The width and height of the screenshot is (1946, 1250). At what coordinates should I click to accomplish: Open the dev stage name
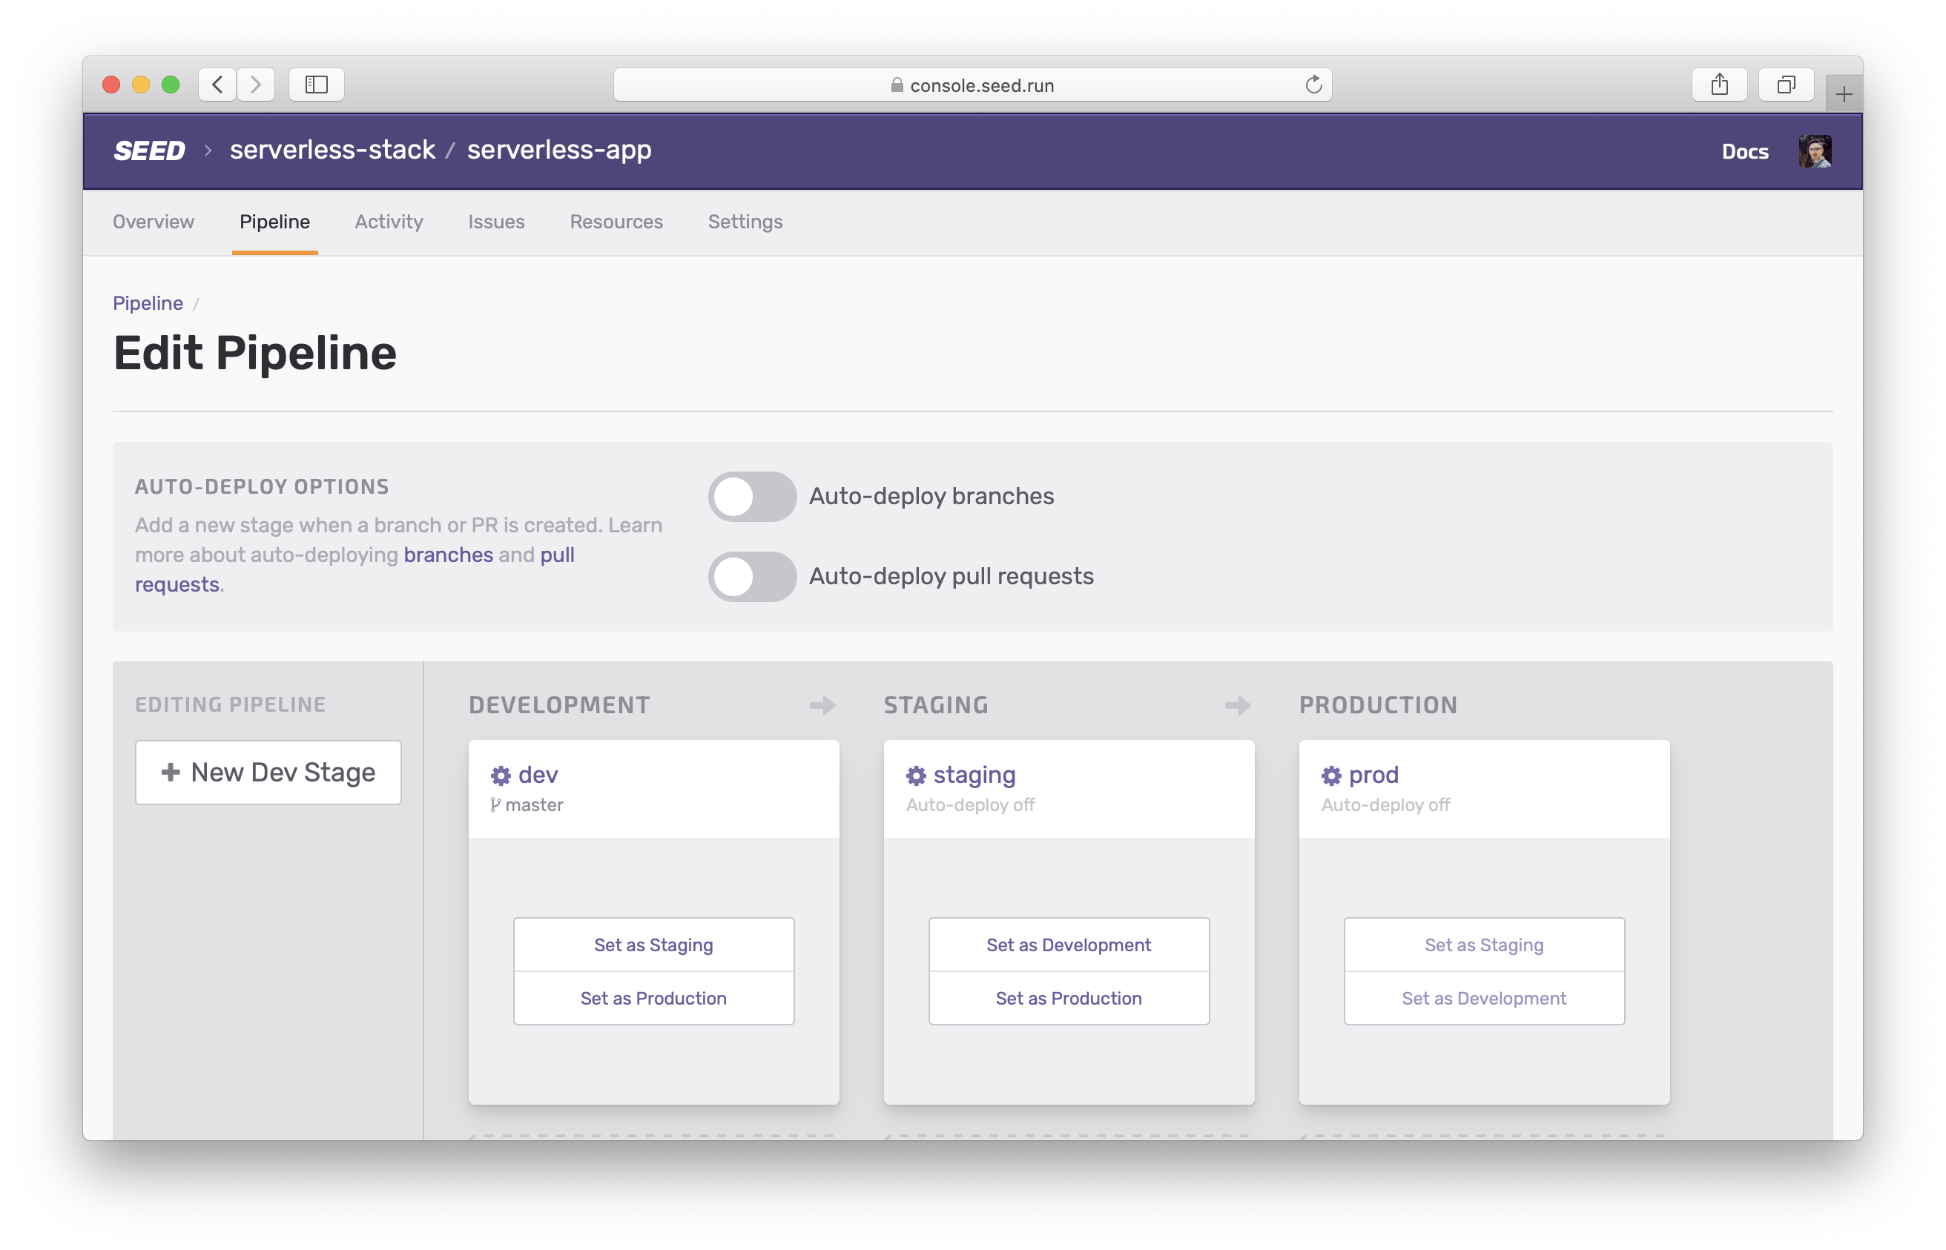[x=538, y=776]
